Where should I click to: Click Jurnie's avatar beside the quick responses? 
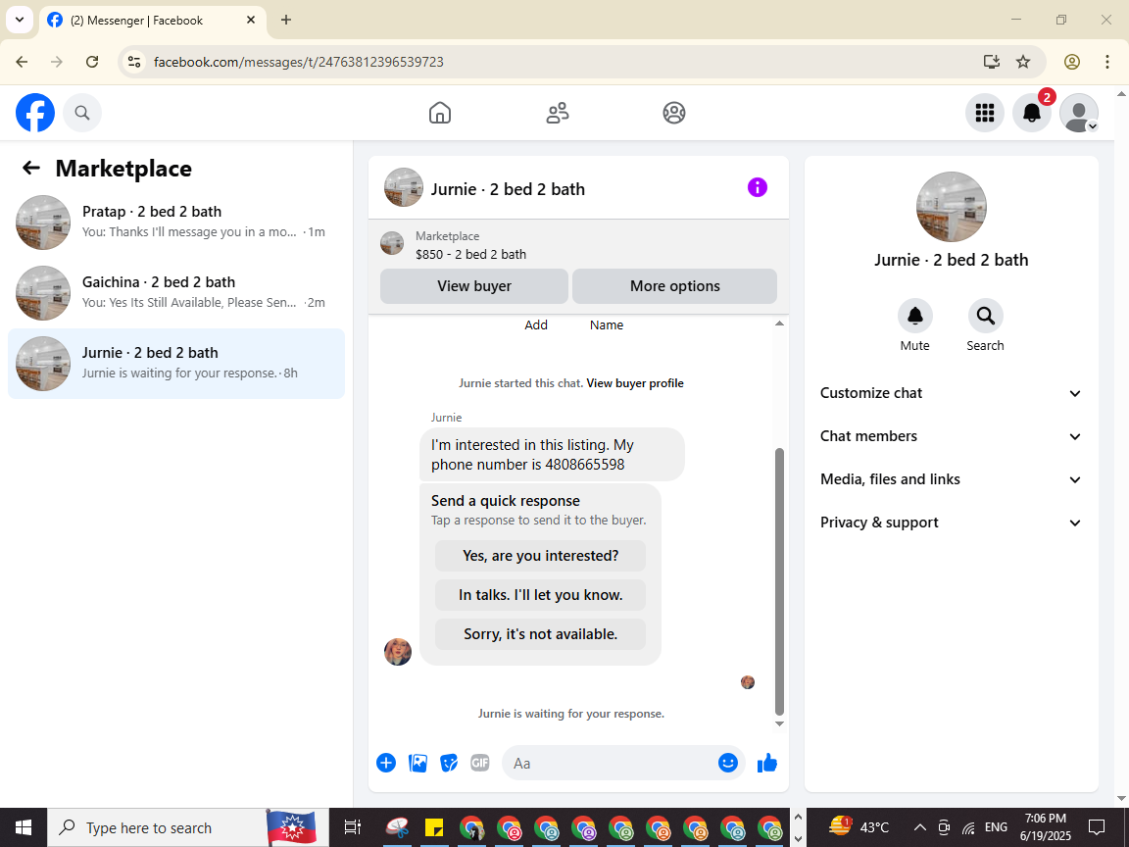coord(398,651)
